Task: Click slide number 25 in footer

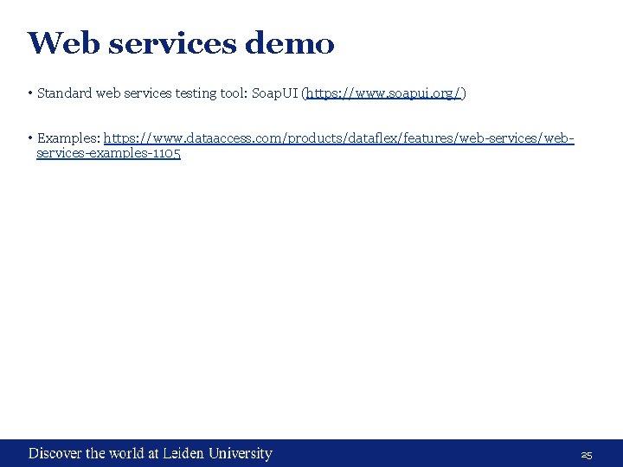Action: click(587, 455)
